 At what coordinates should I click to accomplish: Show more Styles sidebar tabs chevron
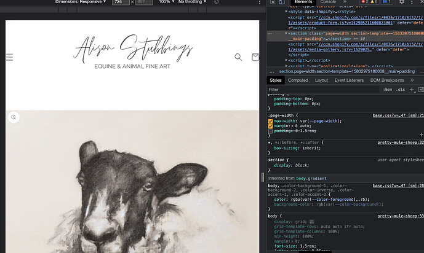[412, 80]
